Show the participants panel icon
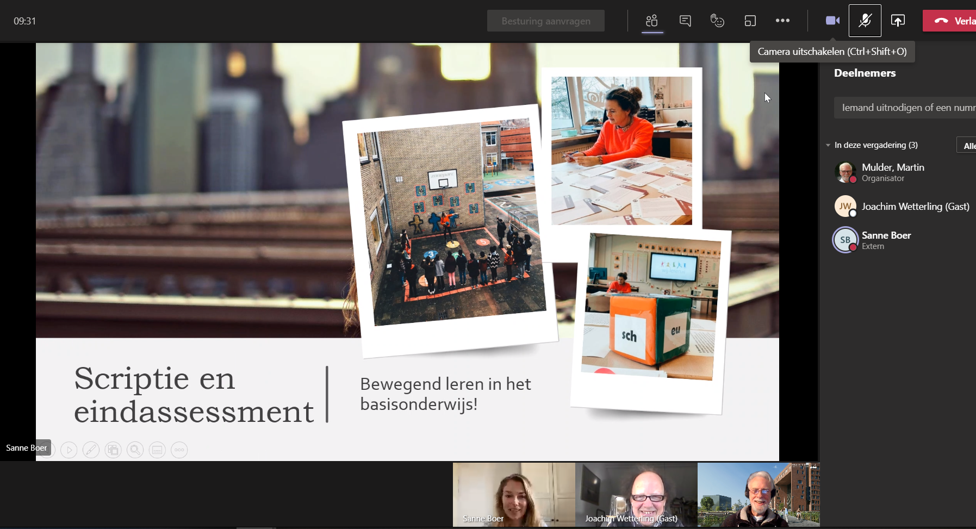 point(652,21)
